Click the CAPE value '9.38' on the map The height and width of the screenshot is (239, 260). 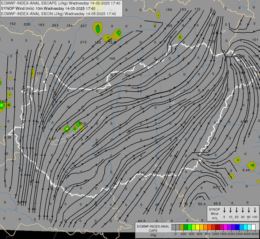(7, 137)
